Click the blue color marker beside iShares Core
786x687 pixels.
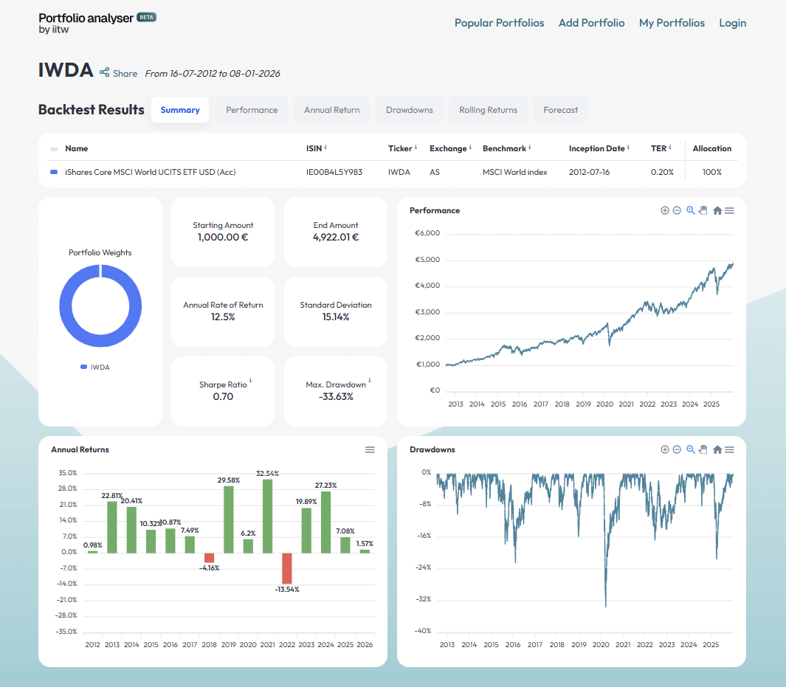coord(54,172)
